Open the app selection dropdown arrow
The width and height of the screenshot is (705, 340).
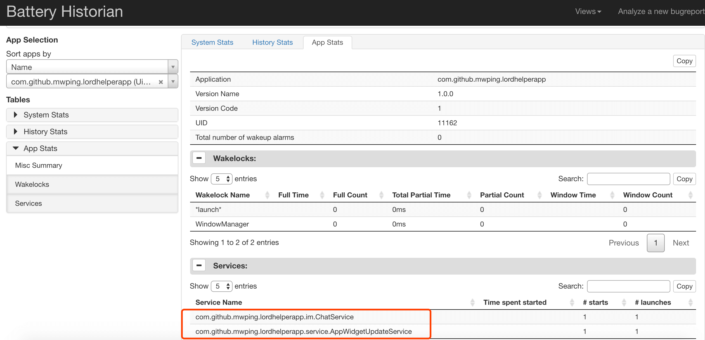(173, 82)
